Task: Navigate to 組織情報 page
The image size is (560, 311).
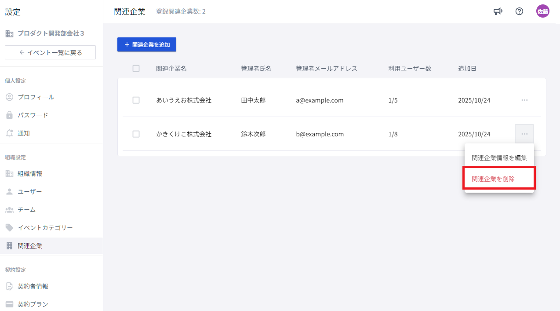Action: click(30, 174)
